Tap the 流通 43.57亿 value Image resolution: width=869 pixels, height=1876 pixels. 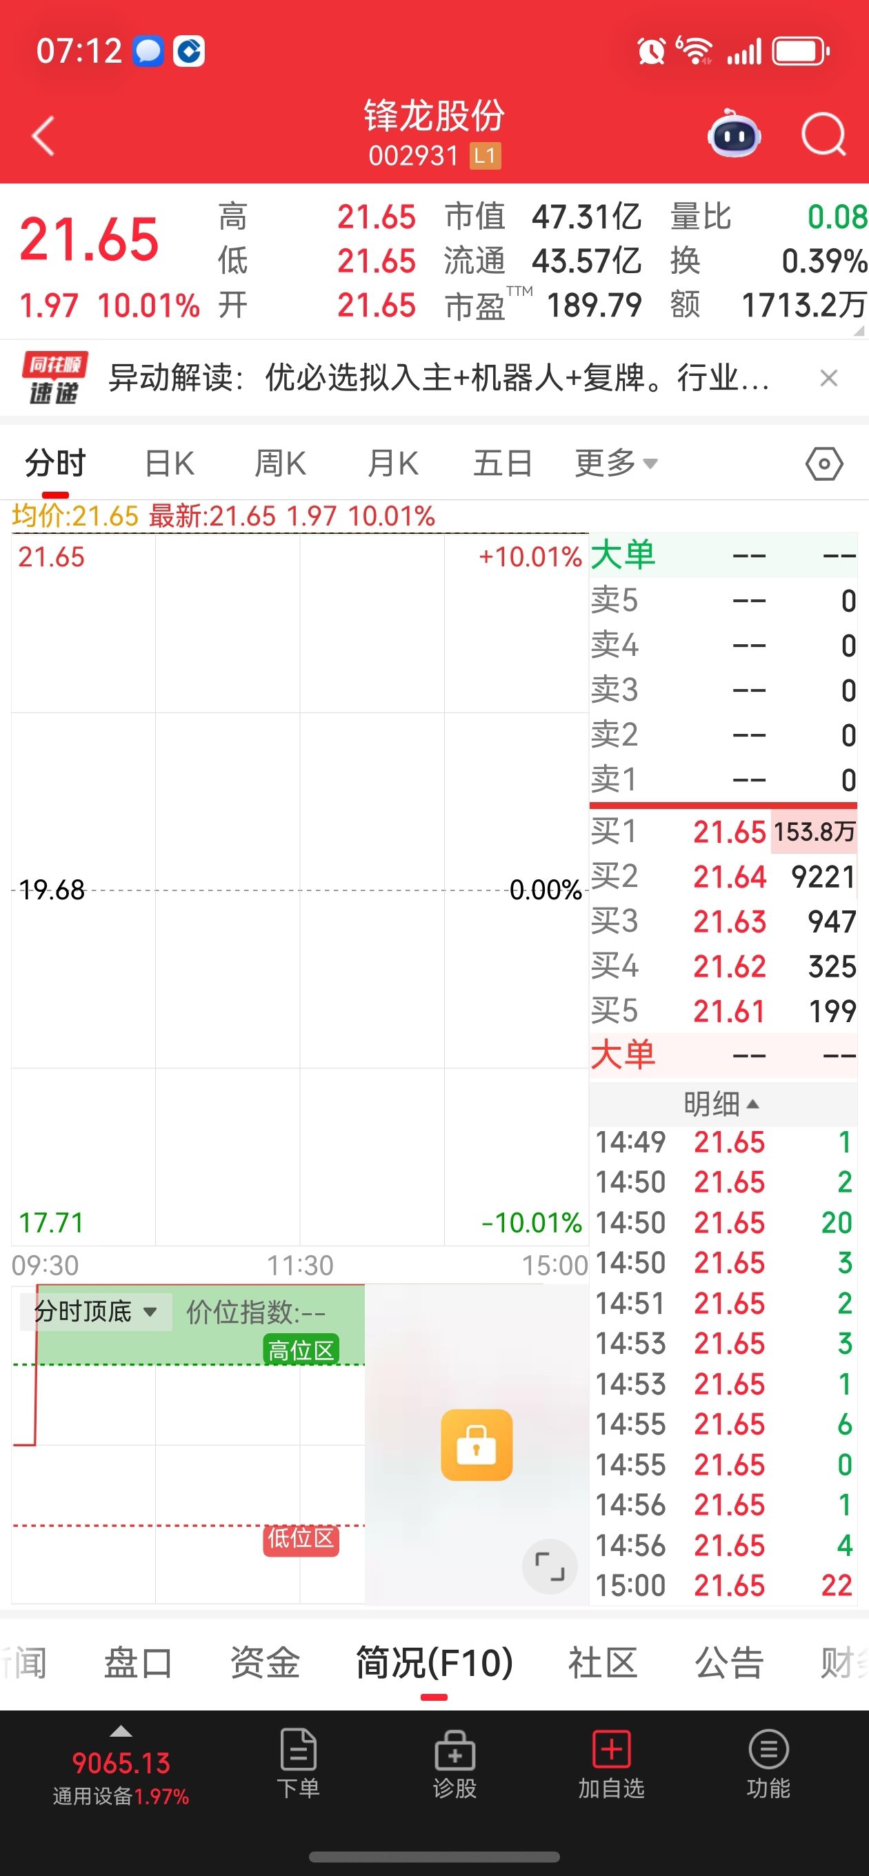tap(587, 261)
